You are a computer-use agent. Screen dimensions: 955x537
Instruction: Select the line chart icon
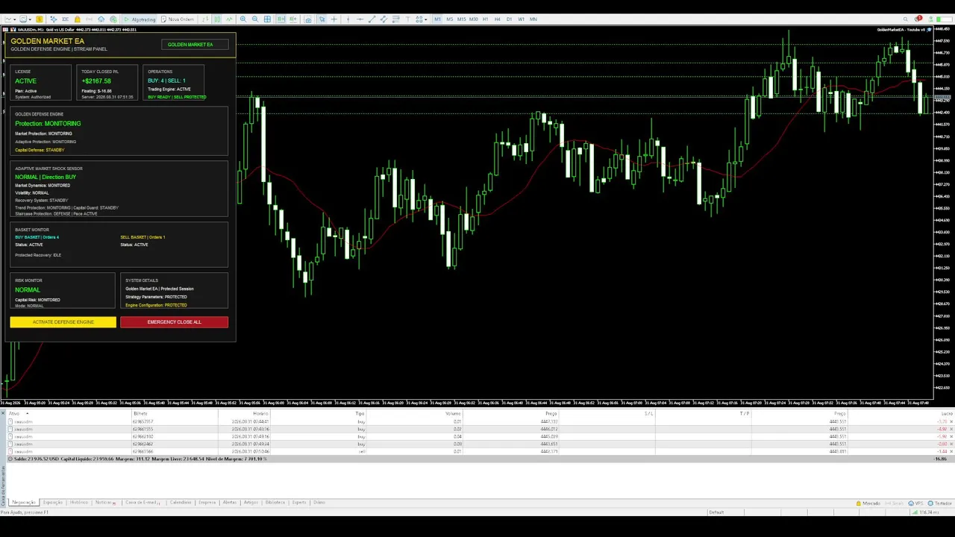pos(230,19)
